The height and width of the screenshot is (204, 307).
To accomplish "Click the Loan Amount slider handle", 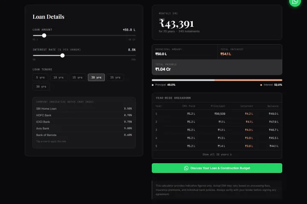I will (44, 36).
